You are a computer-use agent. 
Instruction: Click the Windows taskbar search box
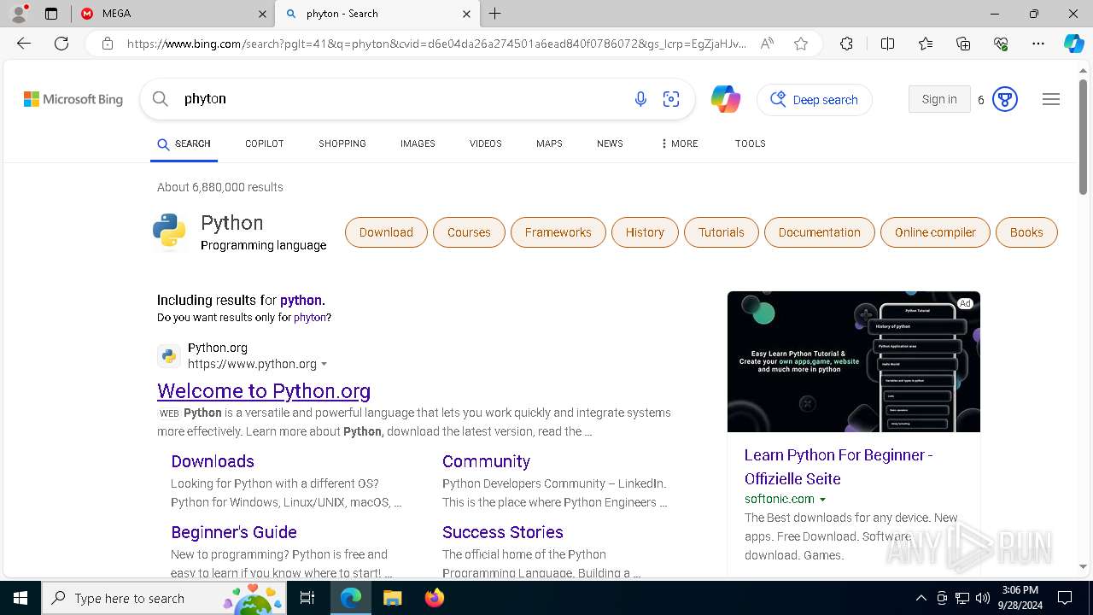(x=164, y=598)
